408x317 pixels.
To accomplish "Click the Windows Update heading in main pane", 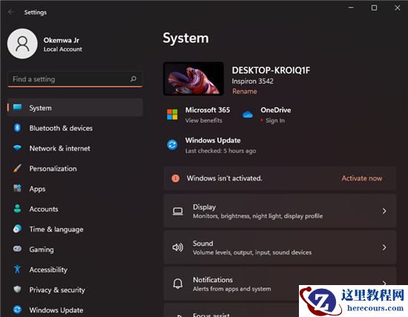I will point(213,140).
